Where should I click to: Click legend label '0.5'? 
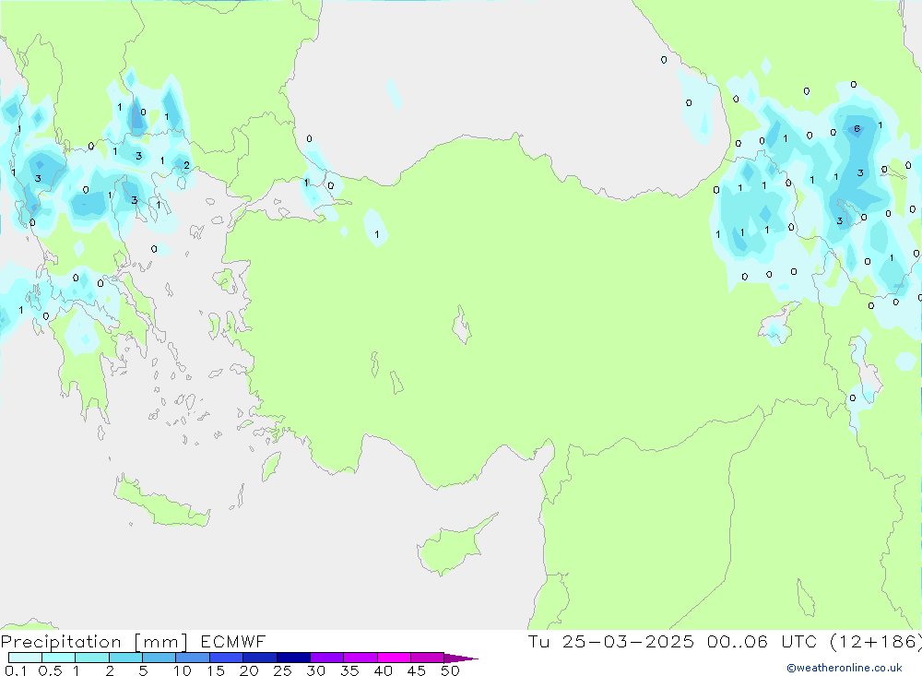coord(50,670)
